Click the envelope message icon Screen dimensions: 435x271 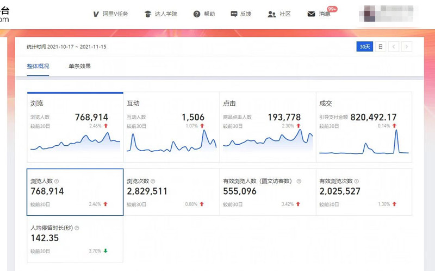coord(311,14)
